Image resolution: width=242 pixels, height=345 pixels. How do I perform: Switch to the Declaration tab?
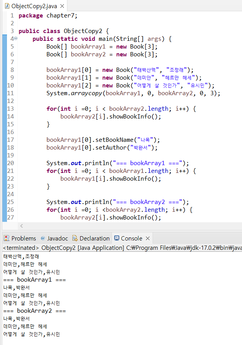click(x=94, y=239)
